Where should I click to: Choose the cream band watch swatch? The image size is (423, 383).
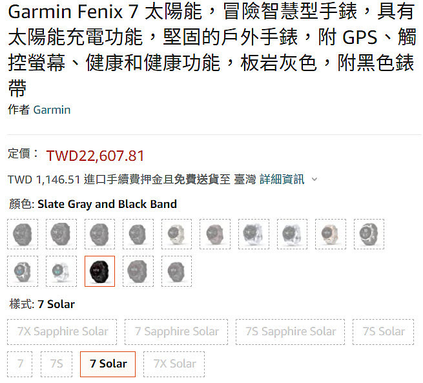[176, 234]
